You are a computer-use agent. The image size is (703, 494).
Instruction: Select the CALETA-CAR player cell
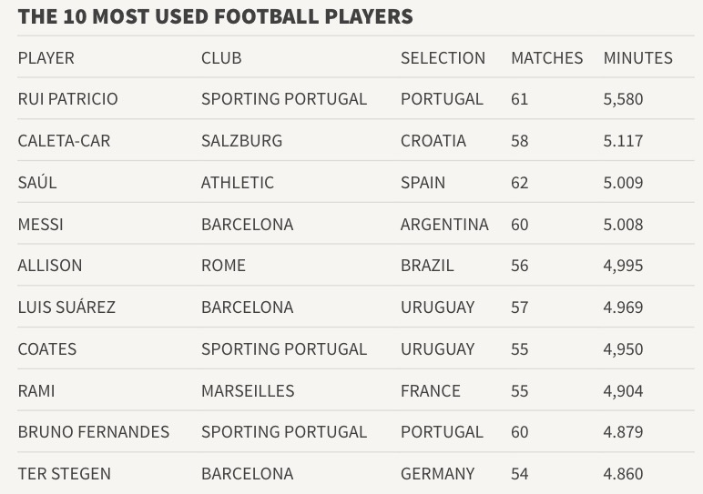tap(64, 141)
